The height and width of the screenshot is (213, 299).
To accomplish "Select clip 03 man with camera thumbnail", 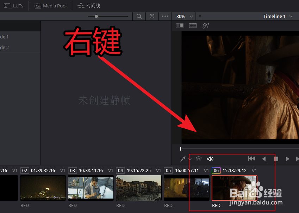I will pyautogui.click(x=91, y=188).
